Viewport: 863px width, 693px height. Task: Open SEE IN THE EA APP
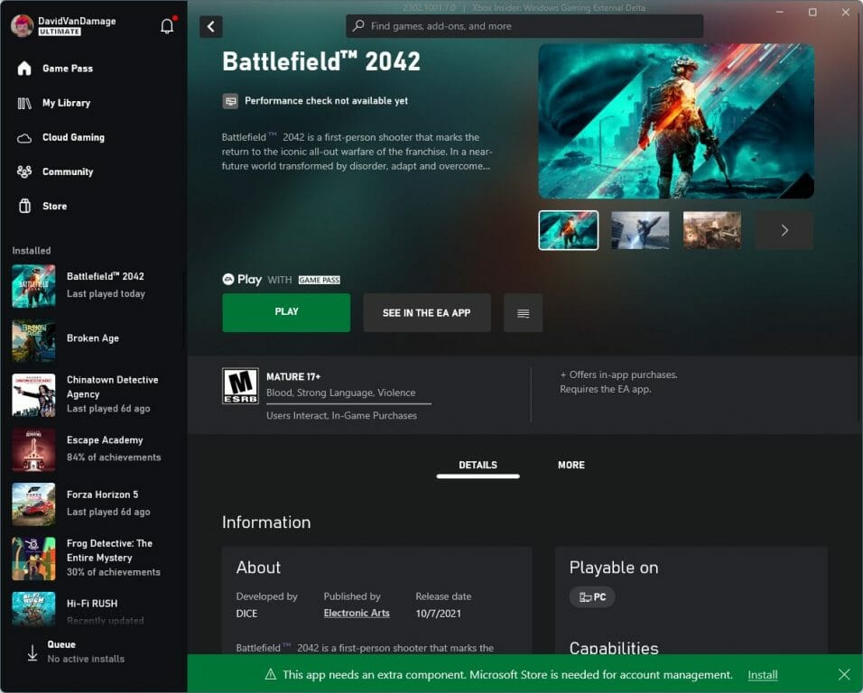tap(426, 311)
